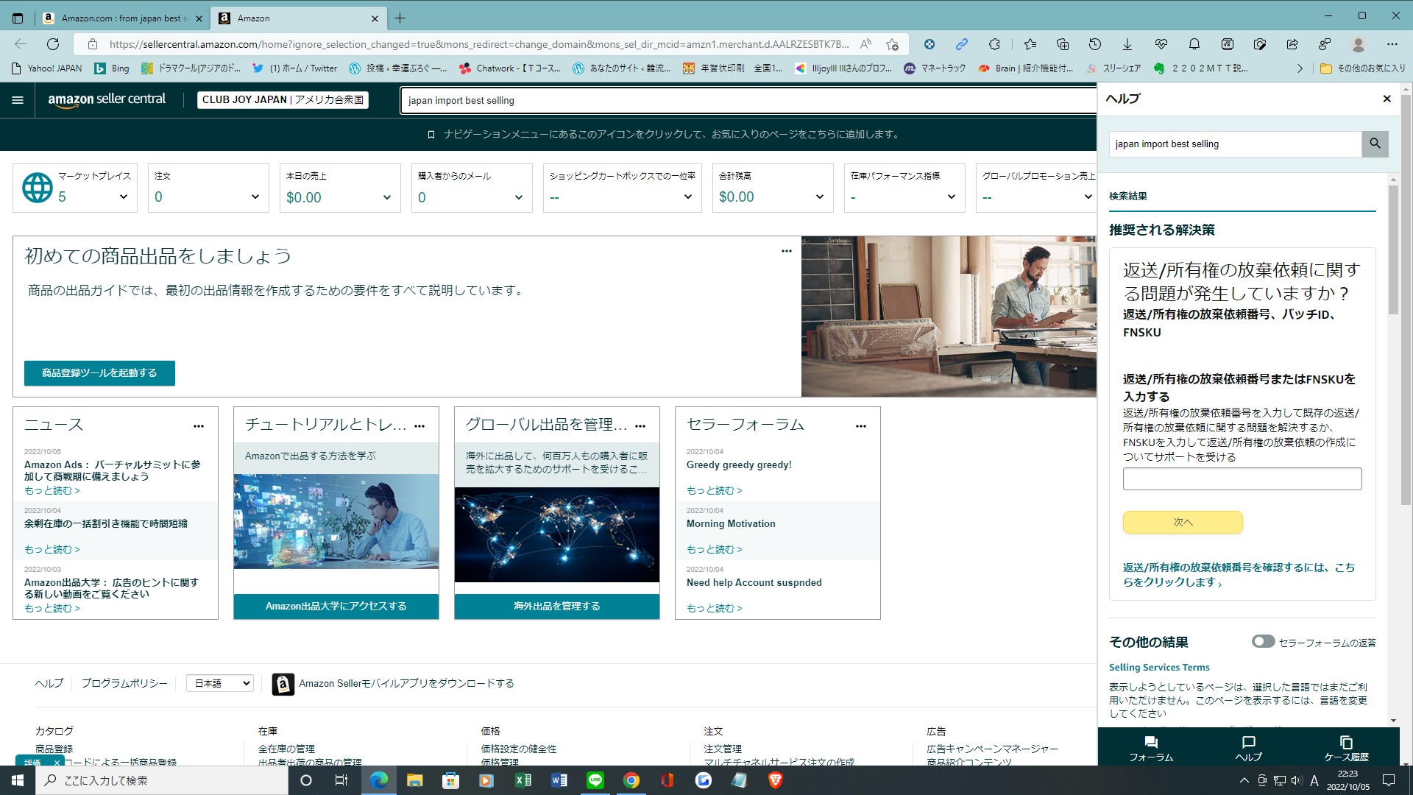Viewport: 1413px width, 795px height.
Task: Open Case History in the help footer
Action: tap(1346, 747)
